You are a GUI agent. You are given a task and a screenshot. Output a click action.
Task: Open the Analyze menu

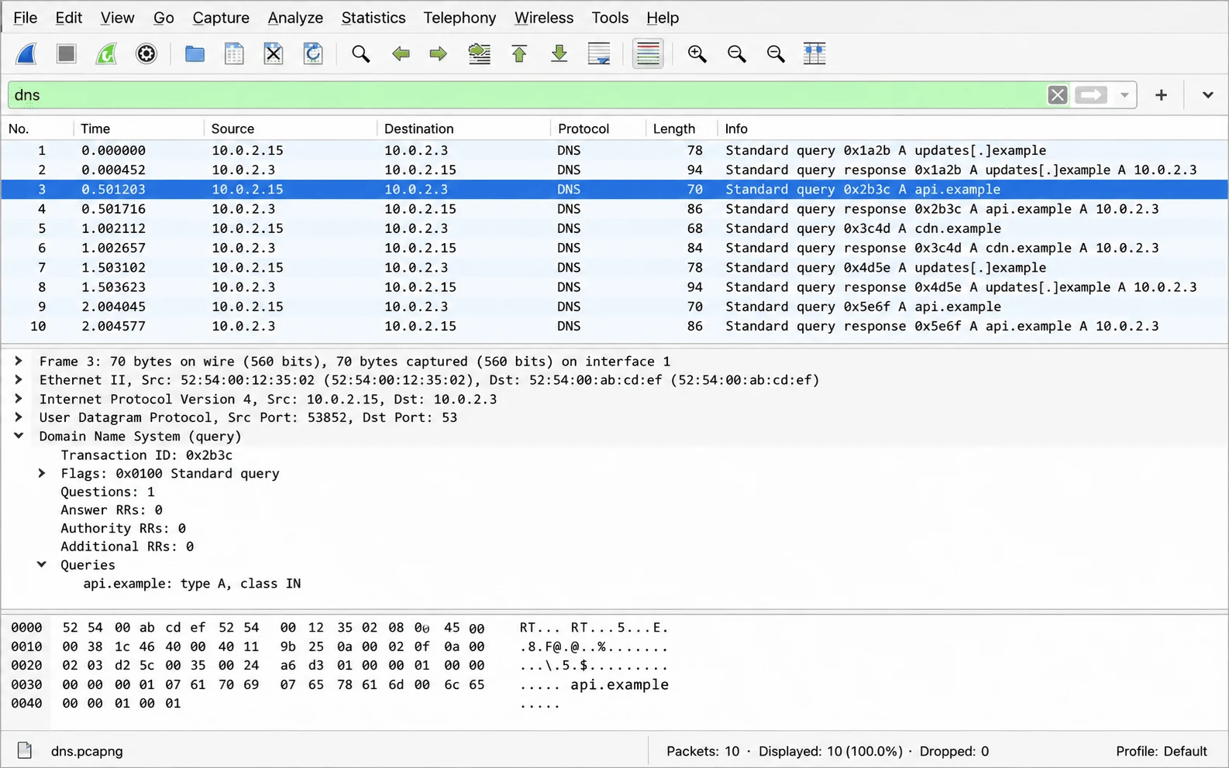[x=295, y=18]
